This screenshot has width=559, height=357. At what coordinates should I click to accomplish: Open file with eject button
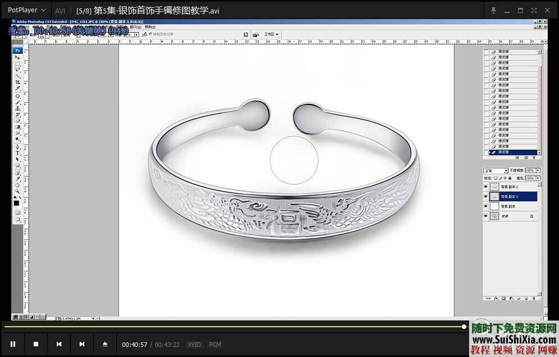click(105, 344)
